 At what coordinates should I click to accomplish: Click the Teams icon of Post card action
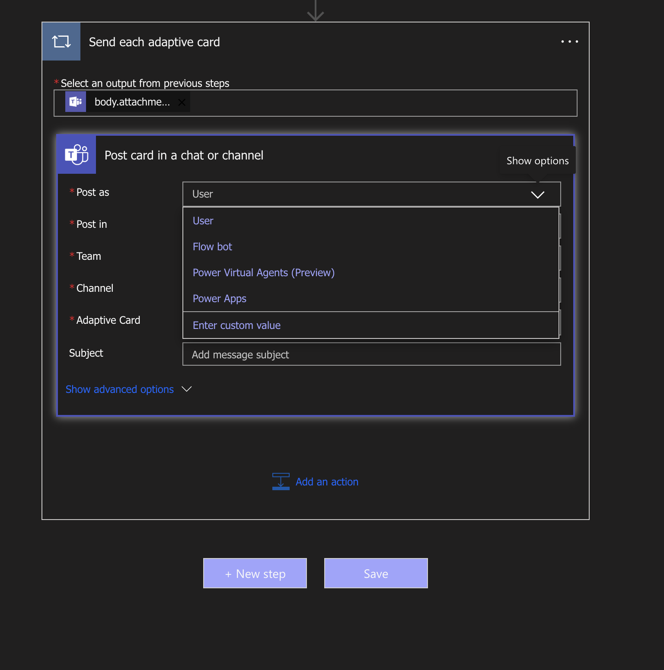tap(77, 155)
